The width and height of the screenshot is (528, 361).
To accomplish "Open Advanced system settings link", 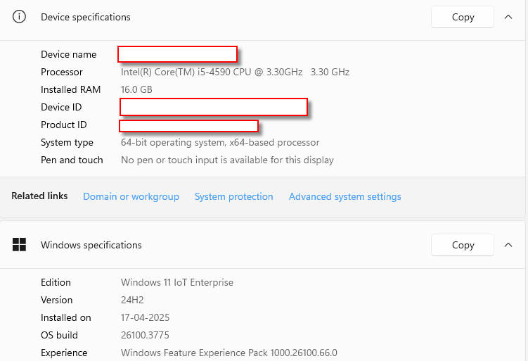I will click(x=345, y=196).
